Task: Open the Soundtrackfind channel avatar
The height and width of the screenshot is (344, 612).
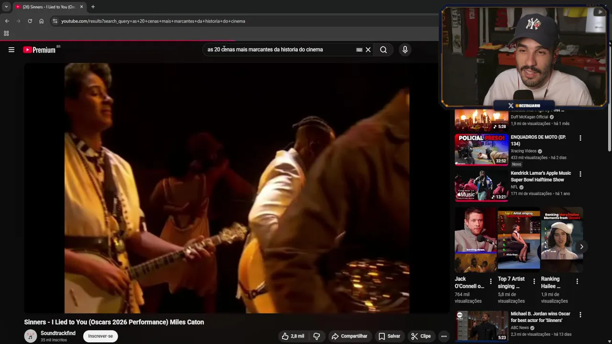Action: (31, 336)
